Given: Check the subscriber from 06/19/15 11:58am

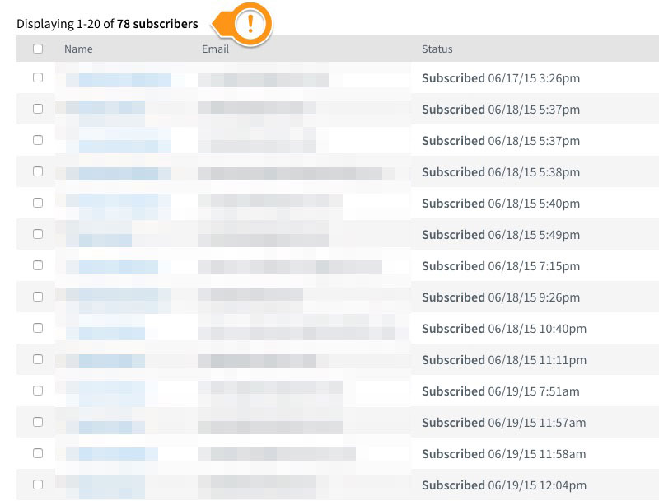Looking at the screenshot, I should (x=38, y=453).
